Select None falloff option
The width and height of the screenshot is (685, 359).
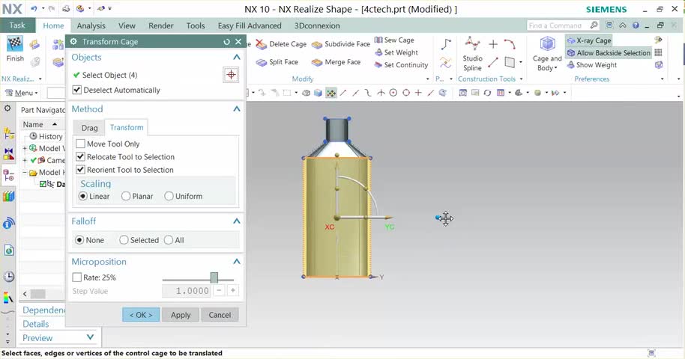(79, 240)
